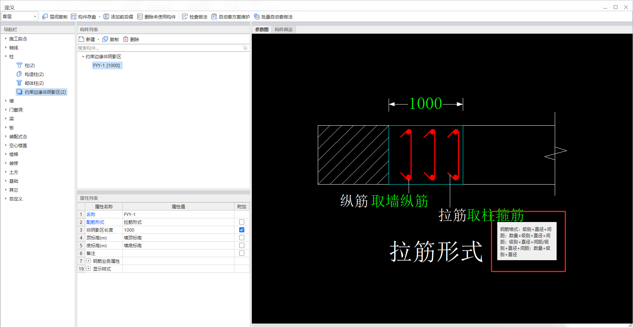
Task: Expand the 其它 tree node
Action: (6, 190)
